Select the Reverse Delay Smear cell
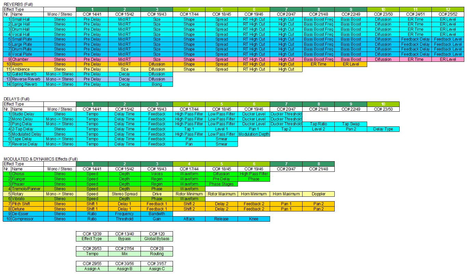 pyautogui.click(x=222, y=144)
